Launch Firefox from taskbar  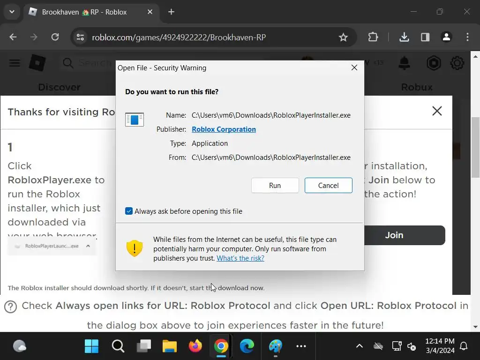pos(195,346)
